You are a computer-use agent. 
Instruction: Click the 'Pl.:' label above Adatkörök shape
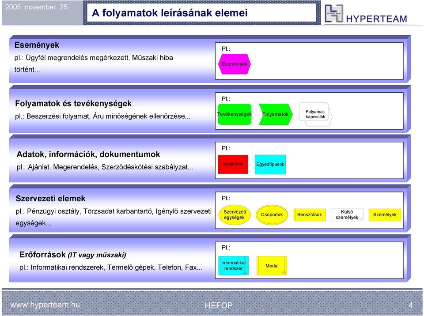click(226, 148)
